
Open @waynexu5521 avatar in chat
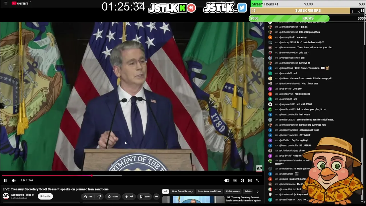270,104
